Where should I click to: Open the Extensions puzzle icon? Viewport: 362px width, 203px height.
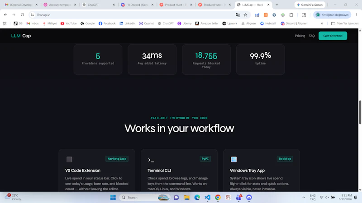click(x=291, y=15)
